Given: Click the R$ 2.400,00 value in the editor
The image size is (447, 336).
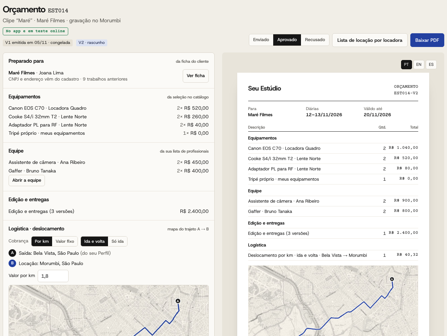Looking at the screenshot, I should 194,211.
